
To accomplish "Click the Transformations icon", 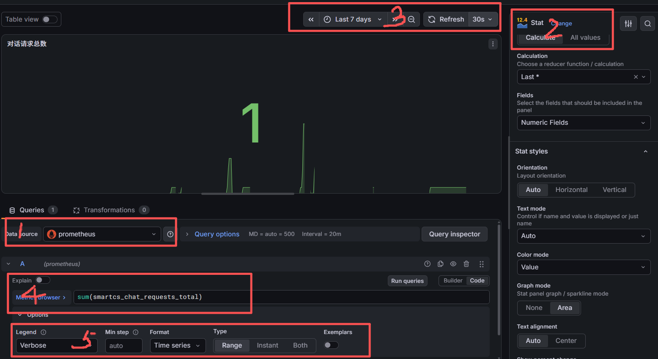I will tap(77, 210).
